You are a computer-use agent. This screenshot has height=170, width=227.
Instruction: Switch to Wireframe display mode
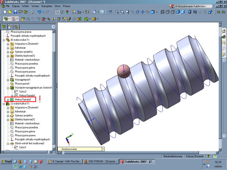pyautogui.click(x=162, y=12)
